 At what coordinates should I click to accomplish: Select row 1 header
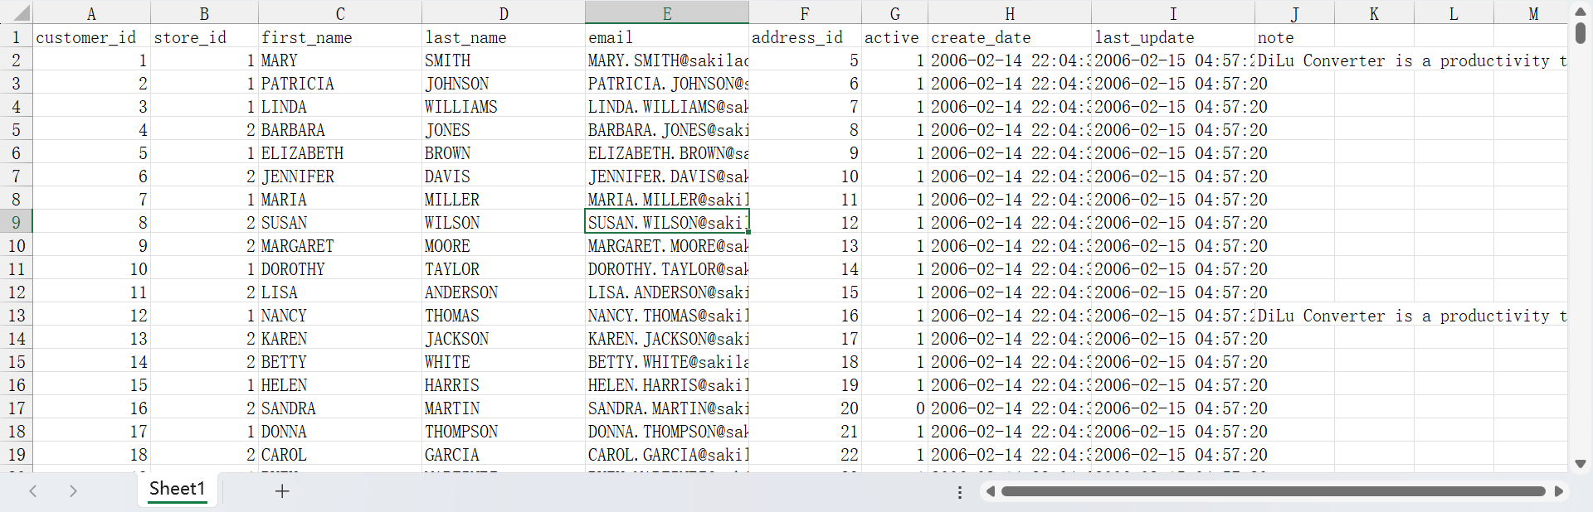[16, 36]
